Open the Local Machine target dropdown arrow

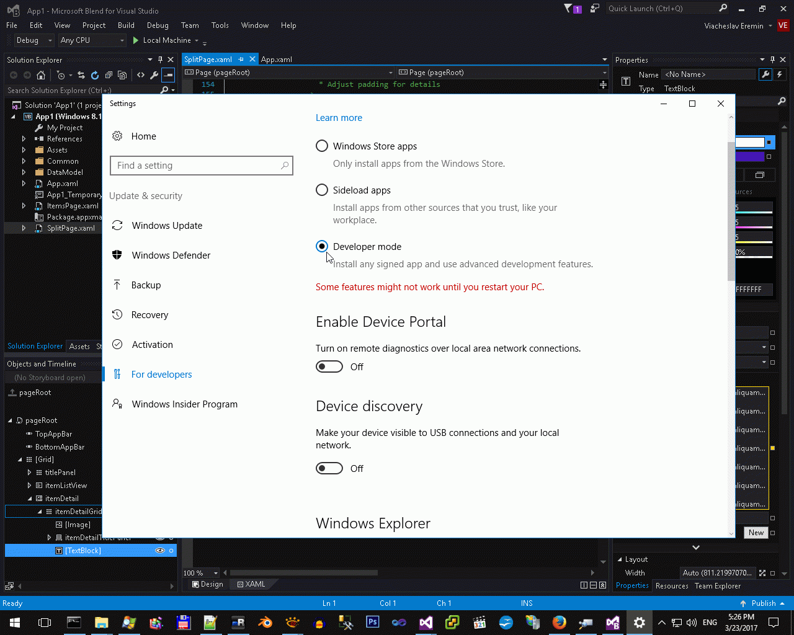[x=197, y=40]
